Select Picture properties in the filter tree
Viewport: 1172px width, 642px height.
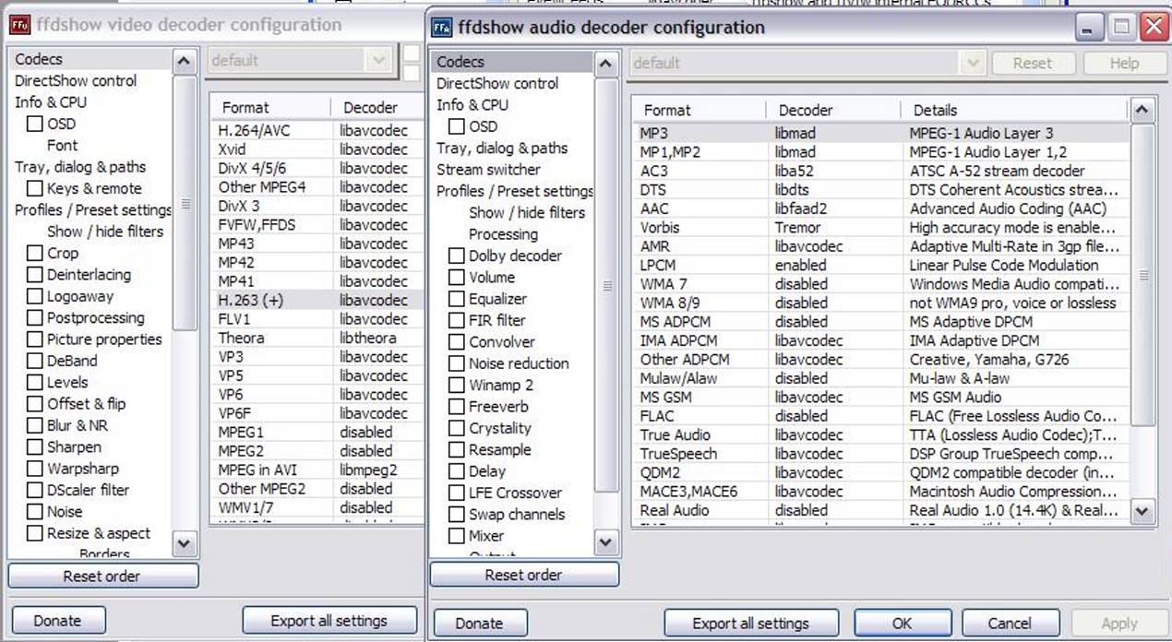pyautogui.click(x=104, y=339)
